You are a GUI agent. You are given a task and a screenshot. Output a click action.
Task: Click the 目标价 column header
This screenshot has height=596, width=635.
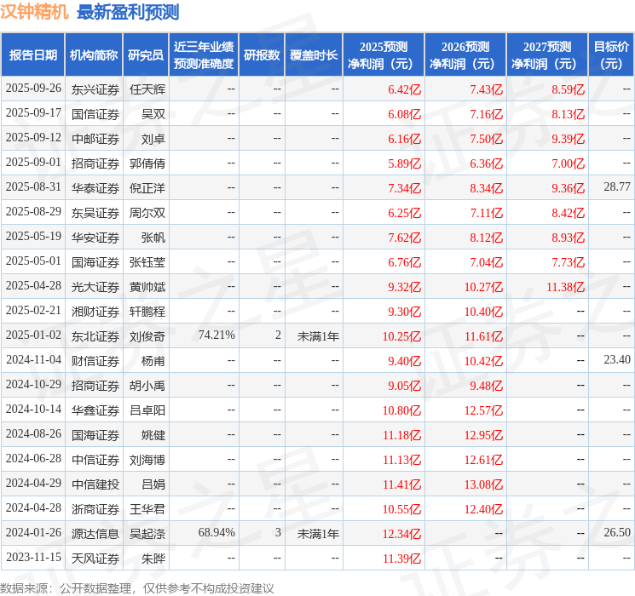611,55
